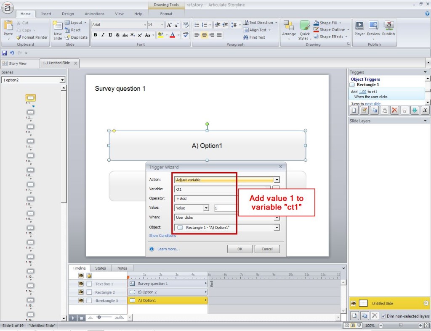The image size is (431, 331).
Task: Open the variables manager (x) icon
Action: click(425, 110)
